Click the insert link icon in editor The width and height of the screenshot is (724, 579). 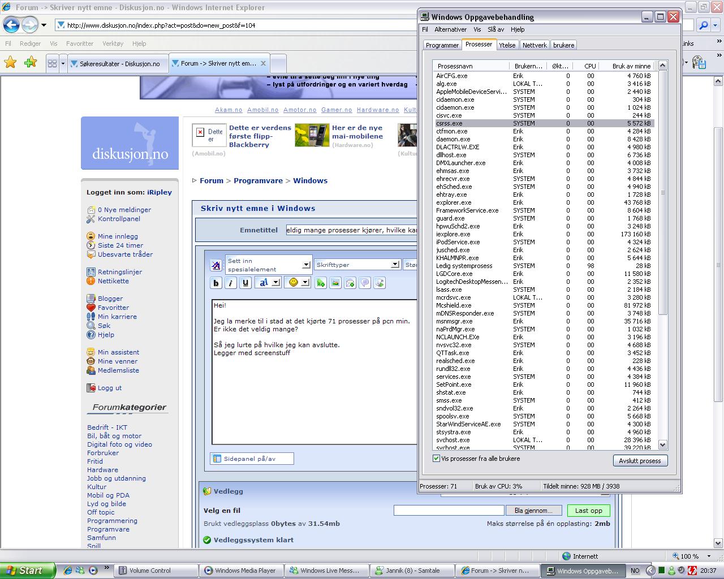[321, 283]
